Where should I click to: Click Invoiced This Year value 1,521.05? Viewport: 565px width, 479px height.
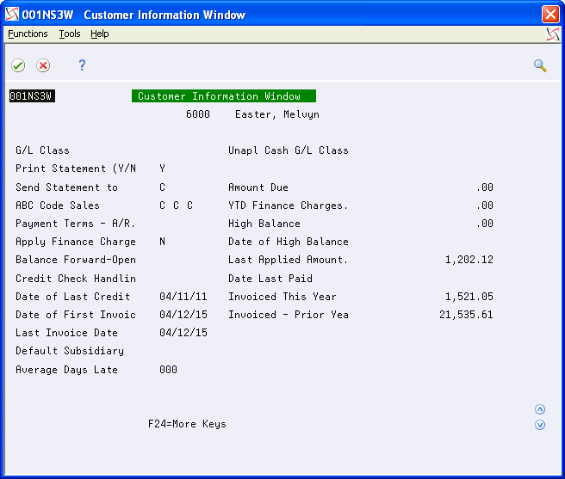click(x=469, y=297)
